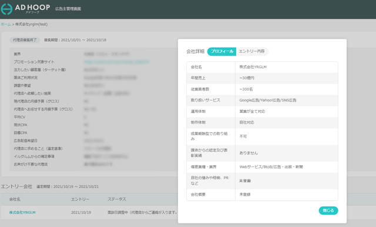
Task: Click the 取り扱いサービス row label
Action: 206,101
